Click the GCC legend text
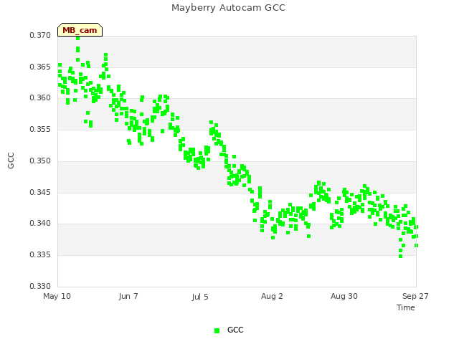 click(x=235, y=330)
